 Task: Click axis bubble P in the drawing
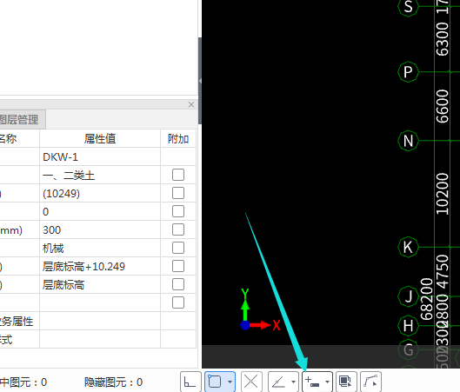click(408, 72)
